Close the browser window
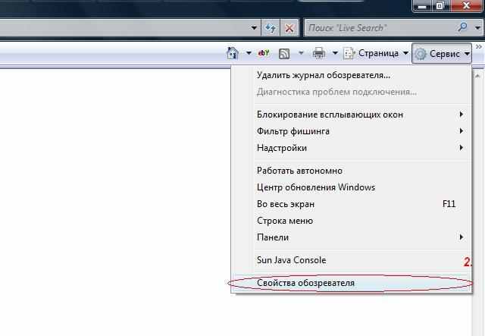This screenshot has width=485, height=336. coord(466,5)
